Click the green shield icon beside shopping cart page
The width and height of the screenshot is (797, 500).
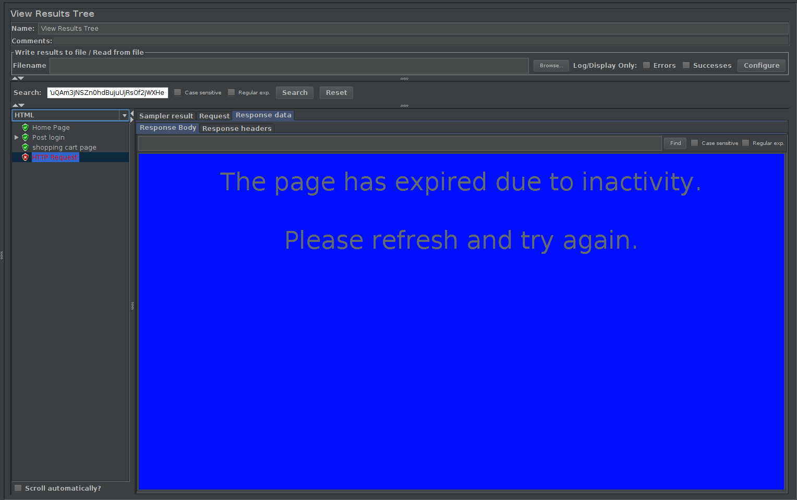click(25, 147)
